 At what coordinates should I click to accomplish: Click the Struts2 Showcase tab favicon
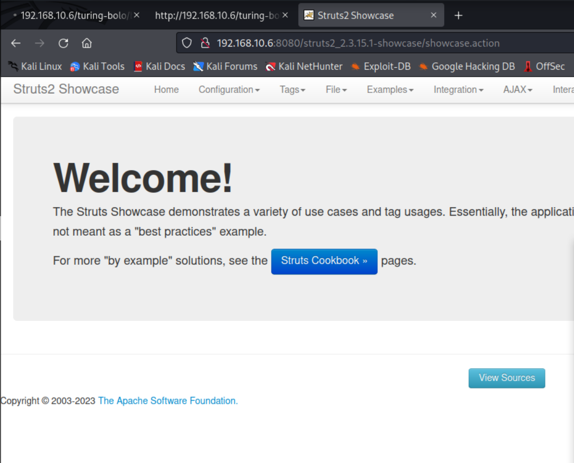click(309, 15)
